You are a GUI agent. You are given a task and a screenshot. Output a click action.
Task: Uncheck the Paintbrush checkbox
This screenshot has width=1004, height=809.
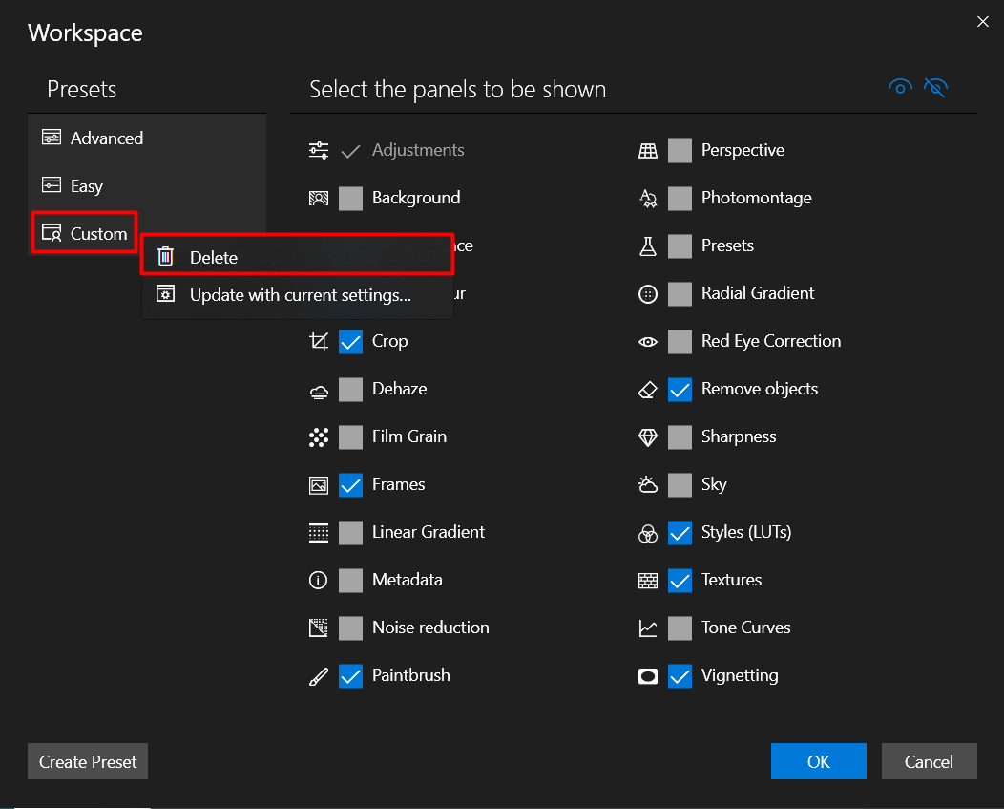pyautogui.click(x=350, y=676)
